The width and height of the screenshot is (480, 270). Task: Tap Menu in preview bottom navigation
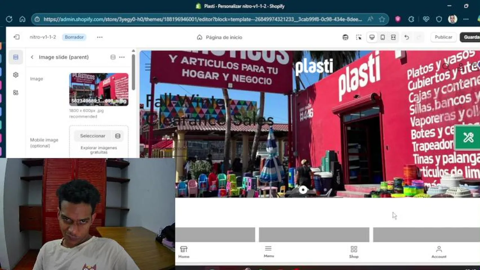pyautogui.click(x=269, y=252)
